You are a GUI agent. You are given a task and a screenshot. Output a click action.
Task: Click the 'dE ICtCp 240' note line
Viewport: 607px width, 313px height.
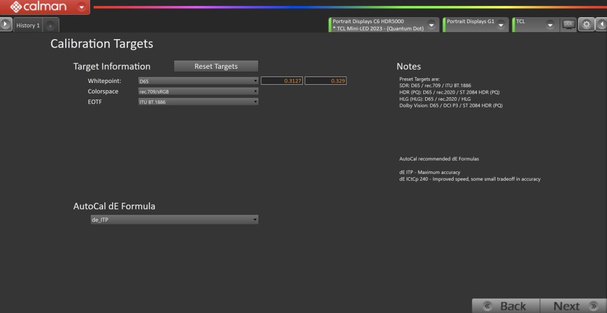[470, 179]
